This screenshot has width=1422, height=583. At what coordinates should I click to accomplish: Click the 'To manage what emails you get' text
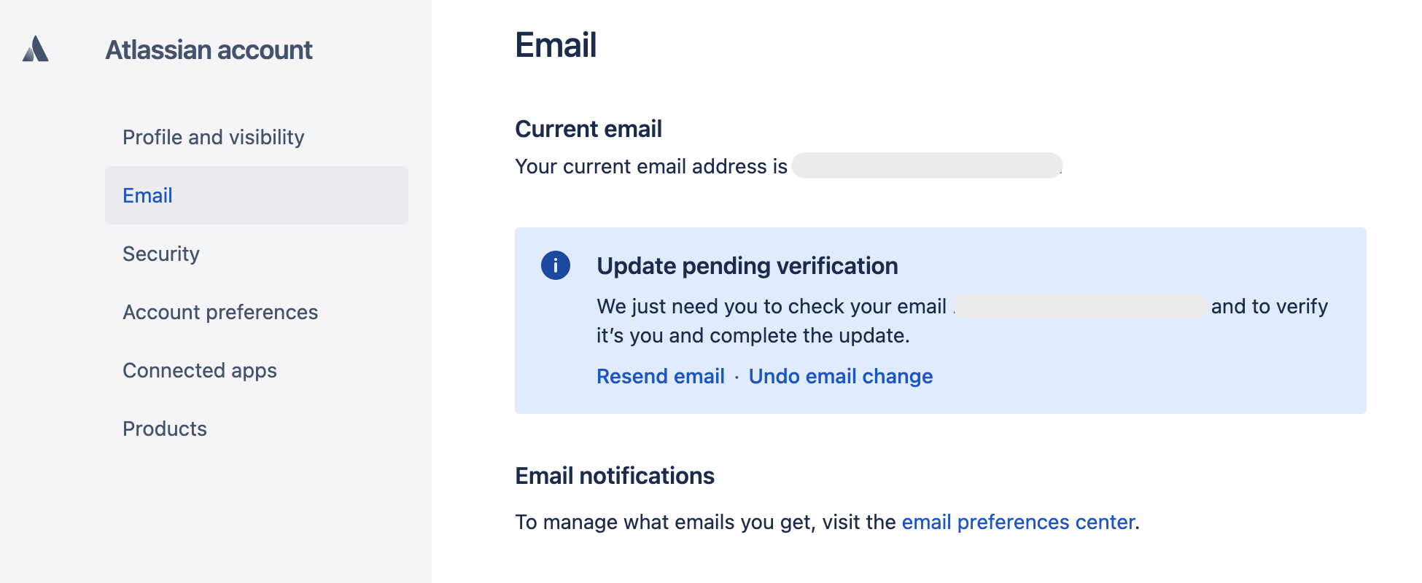click(704, 522)
